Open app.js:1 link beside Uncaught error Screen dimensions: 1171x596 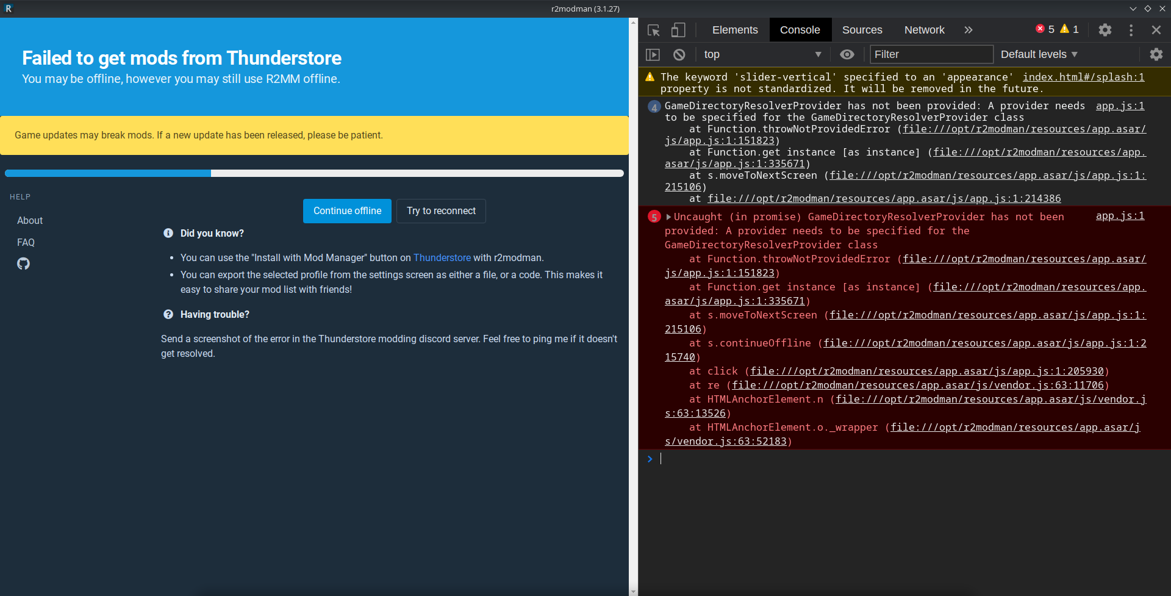pyautogui.click(x=1120, y=215)
